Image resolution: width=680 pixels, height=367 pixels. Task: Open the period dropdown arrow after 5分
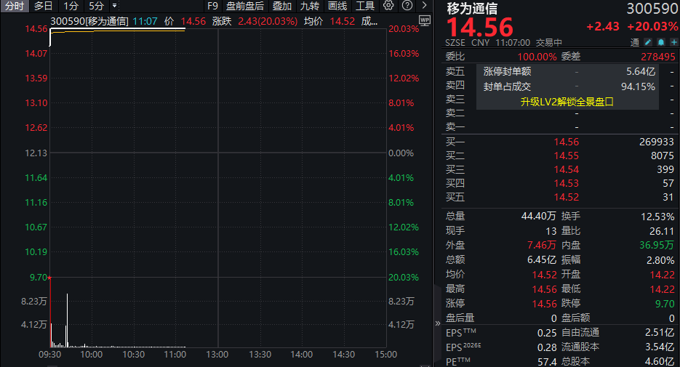tap(114, 6)
